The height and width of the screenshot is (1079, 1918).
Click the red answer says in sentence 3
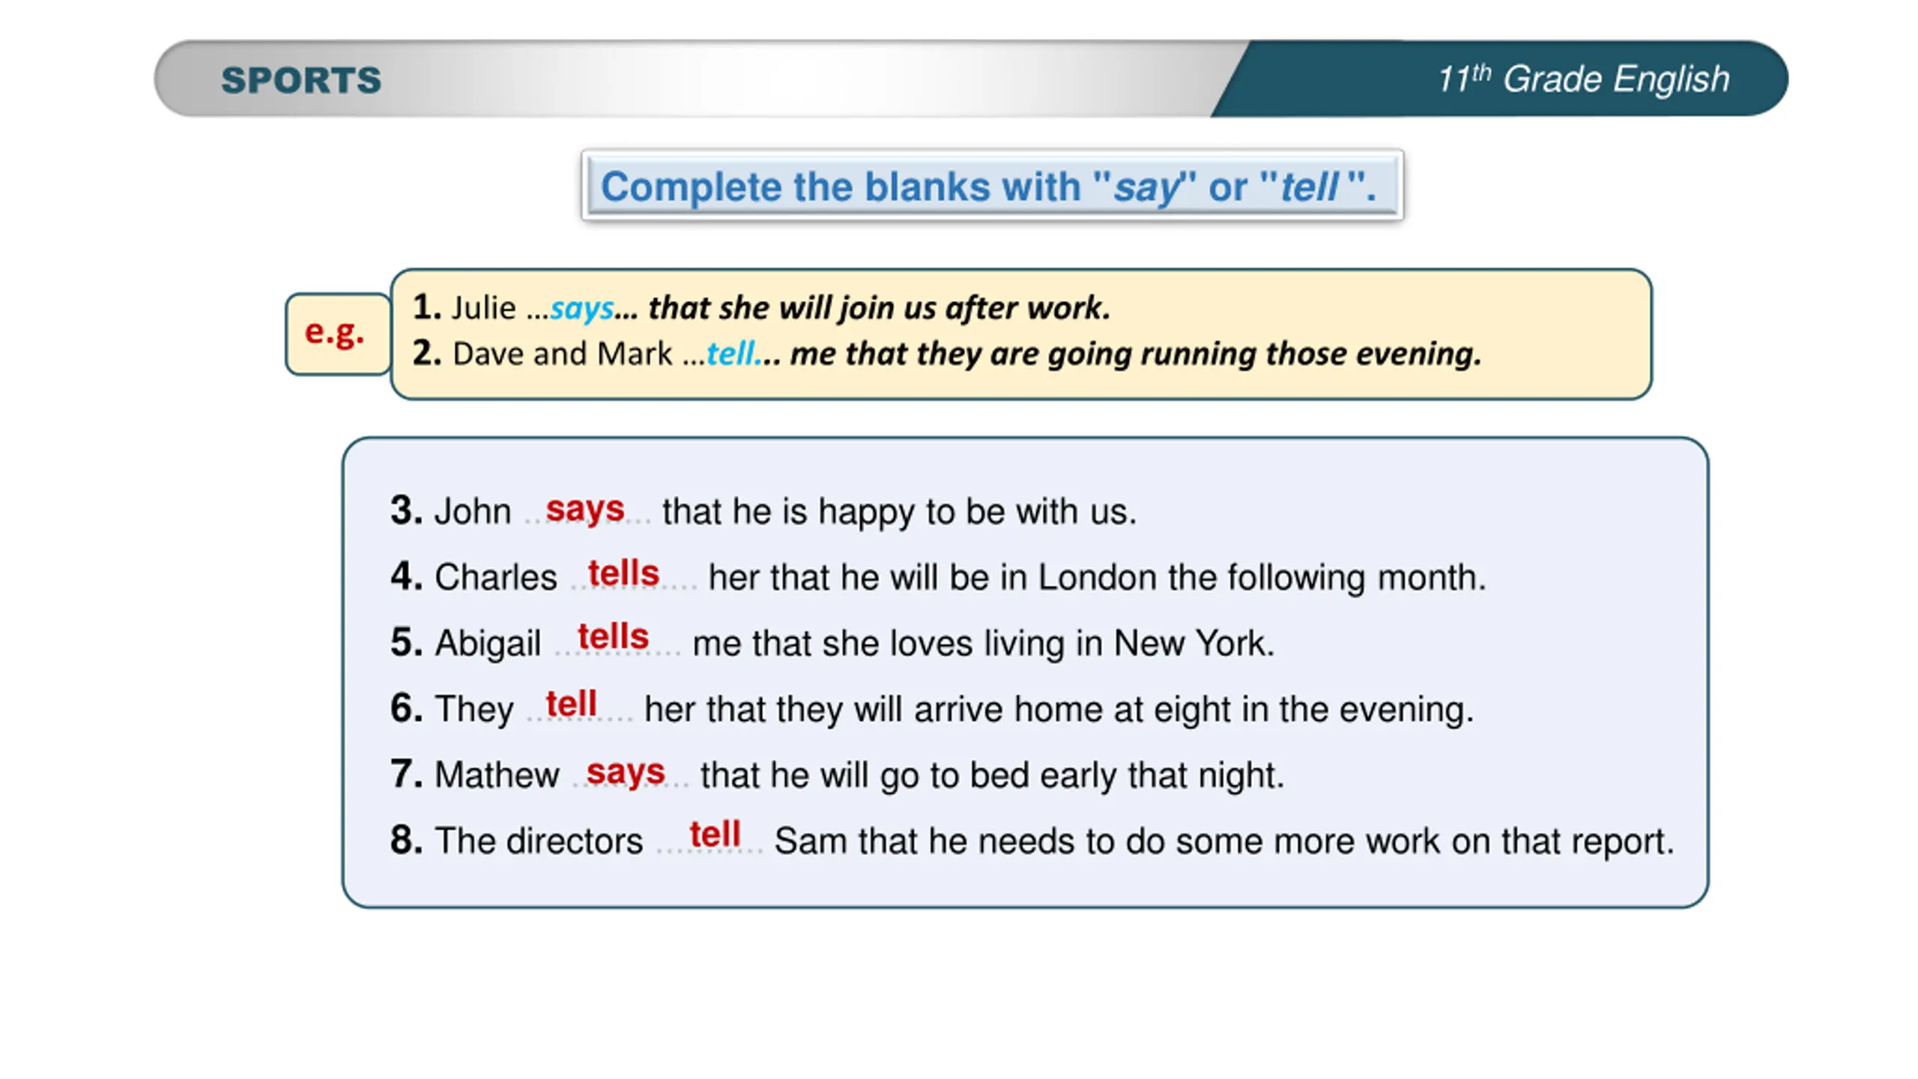(584, 510)
